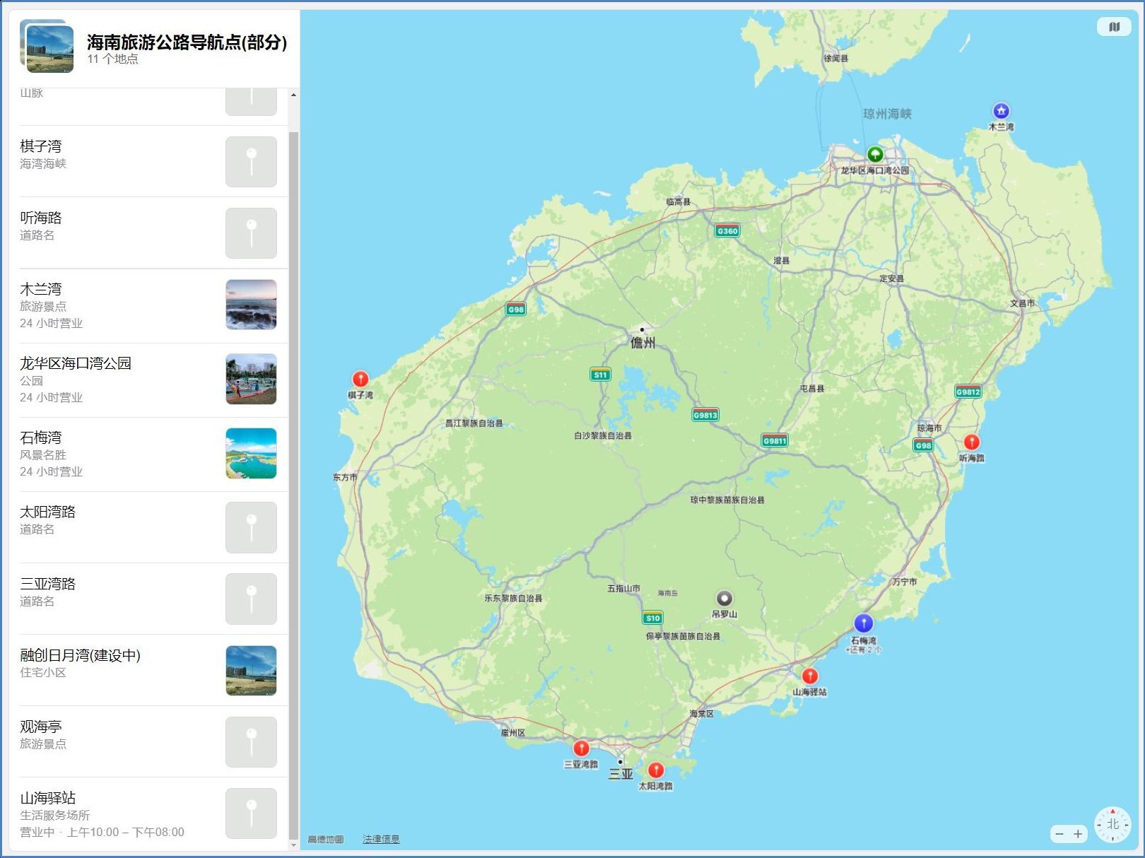Select the 木兰湾 list entry name
Screen dimensions: 1145x858
click(x=41, y=289)
